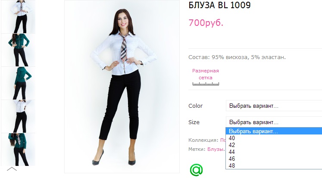Open the Размерная сетка size chart link
Screen dimensions: 322x178
pos(205,74)
